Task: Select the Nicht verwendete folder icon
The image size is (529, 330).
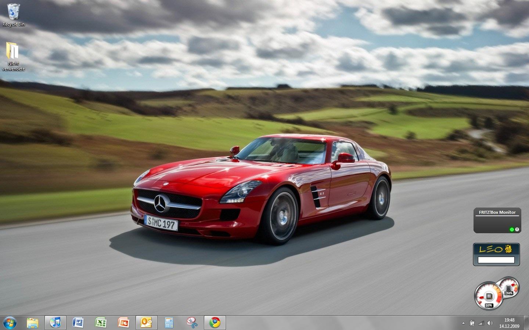Action: 14,56
